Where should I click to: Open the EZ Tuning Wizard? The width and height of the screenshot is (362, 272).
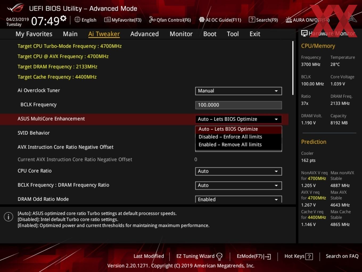pos(199,256)
